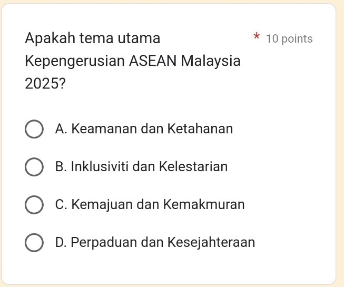Screen dimensions: 344x287
Task: Click the word "Ketahanan" in option A
Action: pos(200,128)
